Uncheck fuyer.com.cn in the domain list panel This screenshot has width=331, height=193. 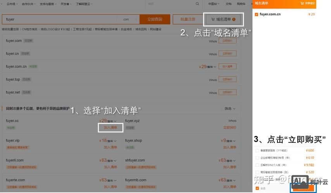257,15
